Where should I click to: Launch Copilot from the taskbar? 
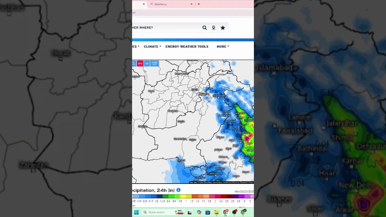click(199, 212)
